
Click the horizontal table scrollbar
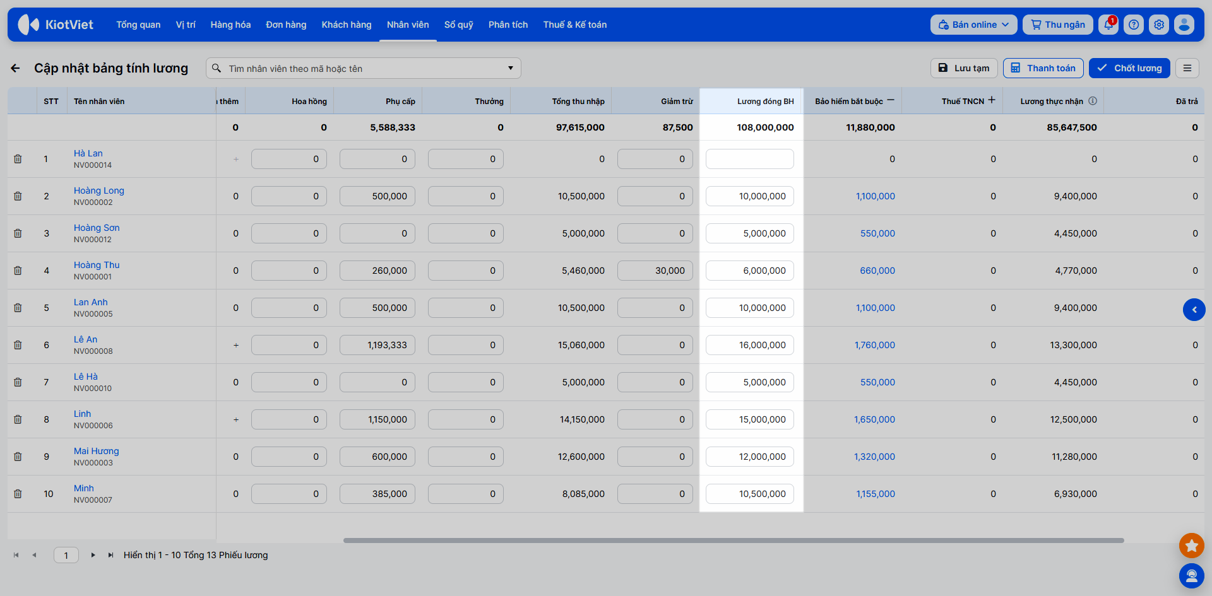tap(734, 540)
